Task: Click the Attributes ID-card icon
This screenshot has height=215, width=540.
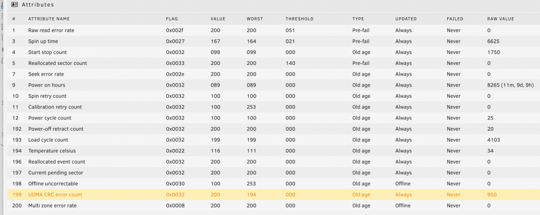Action: click(x=15, y=5)
